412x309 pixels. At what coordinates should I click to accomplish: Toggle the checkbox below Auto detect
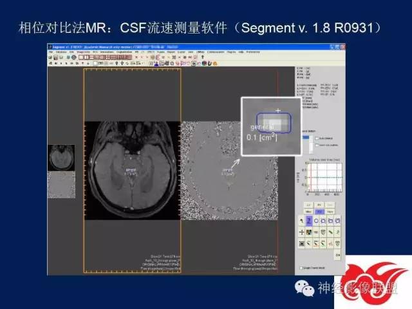tap(317, 145)
